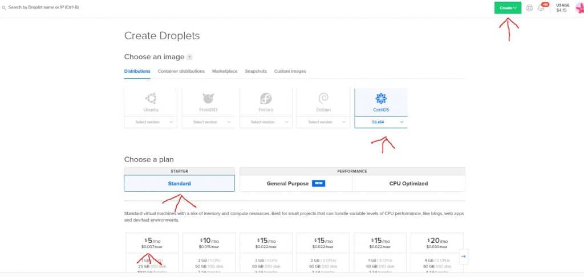
Task: Select the Fedora logo
Action: pos(266,98)
